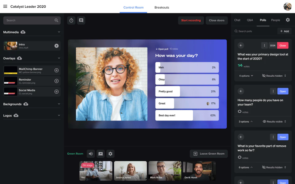Viewport: 295px width, 184px height.
Task: Click the Start recording button
Action: (x=191, y=21)
